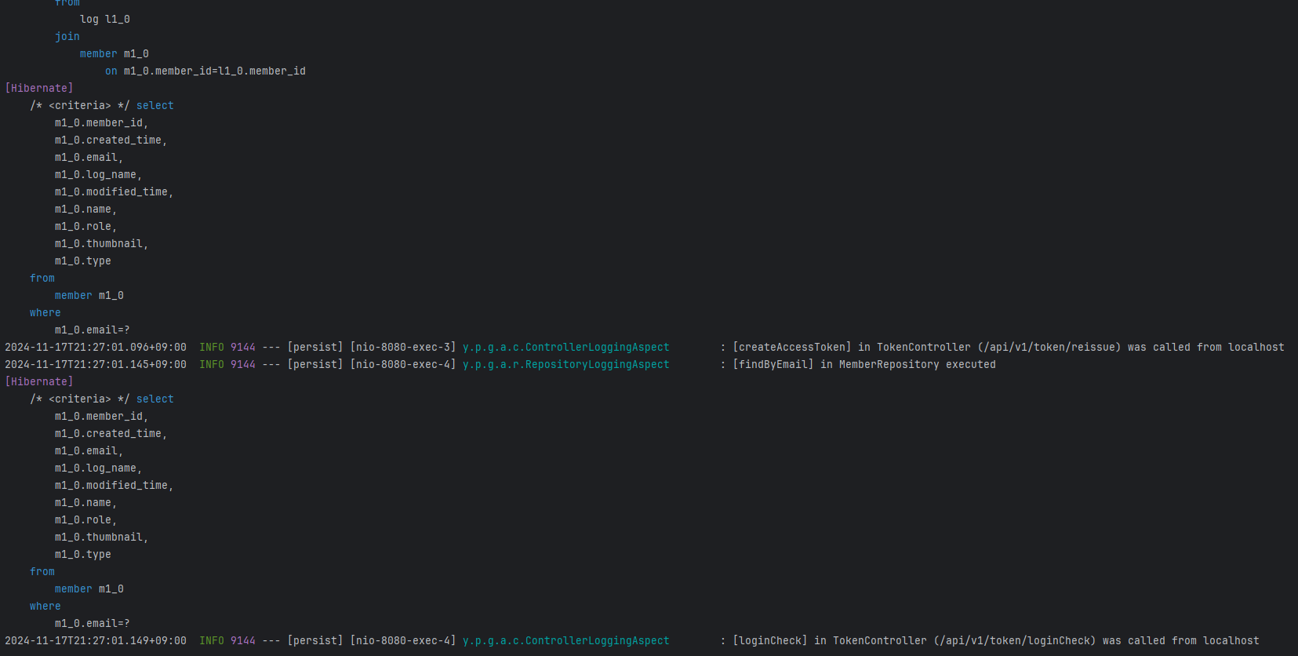Click [nio-8080-exec-4] in the findByEmail row
1298x656 pixels.
pos(403,364)
